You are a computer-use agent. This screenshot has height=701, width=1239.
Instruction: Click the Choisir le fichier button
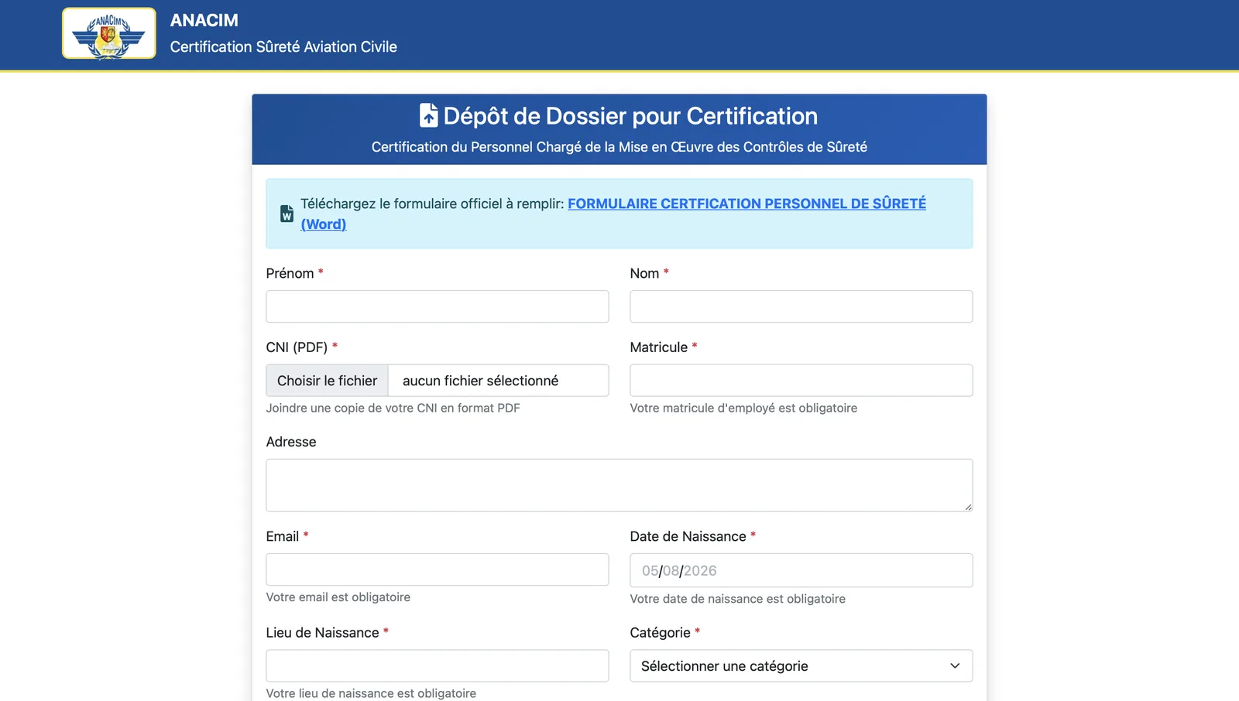[x=328, y=381]
